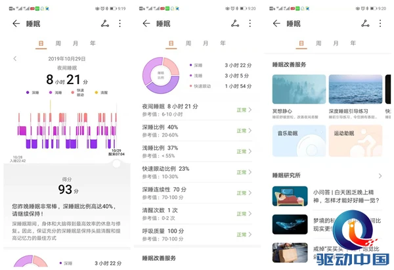
Task: Select 周 tab on right screen
Action: (x=318, y=43)
